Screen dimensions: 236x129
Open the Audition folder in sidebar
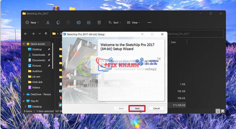37,71
